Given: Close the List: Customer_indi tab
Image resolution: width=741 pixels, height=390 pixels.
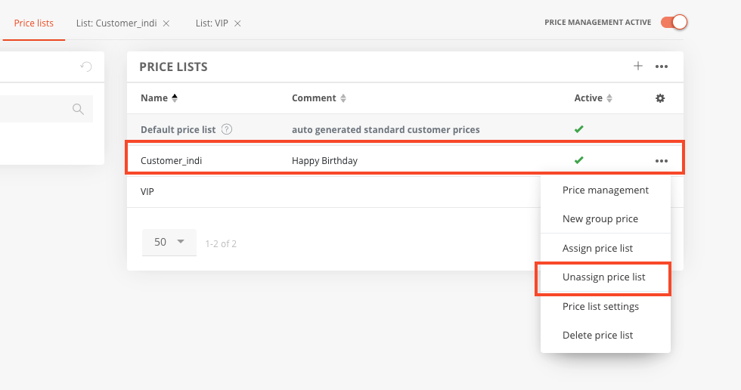Looking at the screenshot, I should tap(166, 23).
